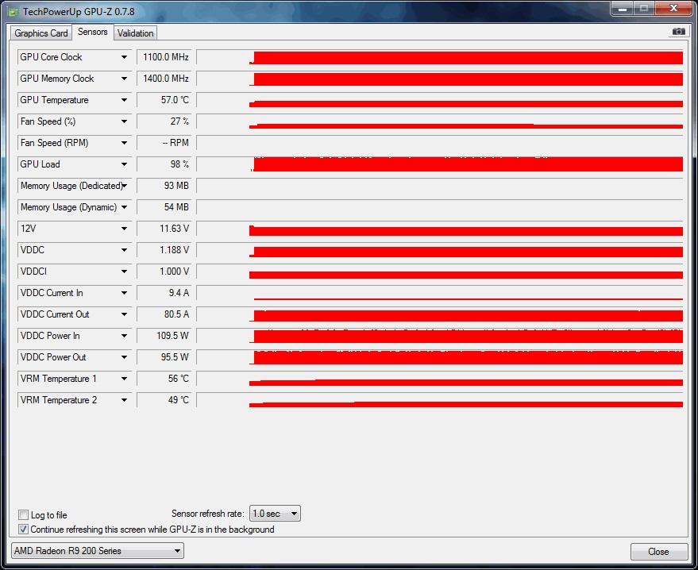Minimize the GPU-Z window

pyautogui.click(x=623, y=9)
